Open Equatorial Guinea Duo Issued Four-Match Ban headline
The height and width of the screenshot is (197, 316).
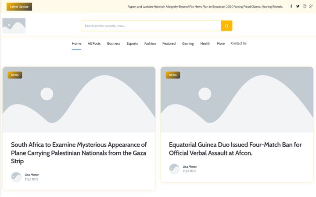[x=235, y=149]
